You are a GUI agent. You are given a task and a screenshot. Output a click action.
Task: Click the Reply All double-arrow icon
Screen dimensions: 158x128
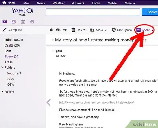pyautogui.click(x=58, y=30)
